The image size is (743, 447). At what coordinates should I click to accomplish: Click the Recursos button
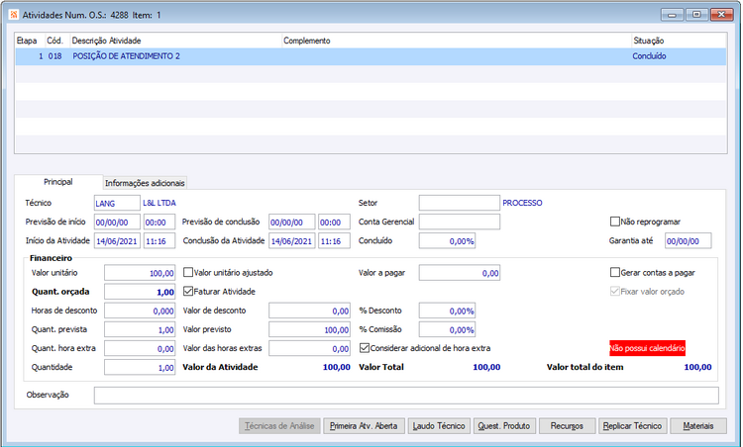[x=568, y=426]
